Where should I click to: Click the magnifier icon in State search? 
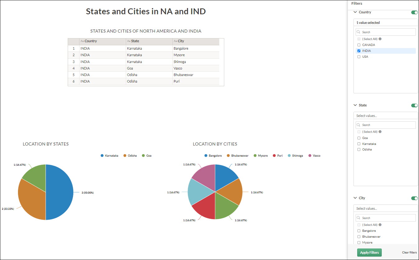coord(358,125)
